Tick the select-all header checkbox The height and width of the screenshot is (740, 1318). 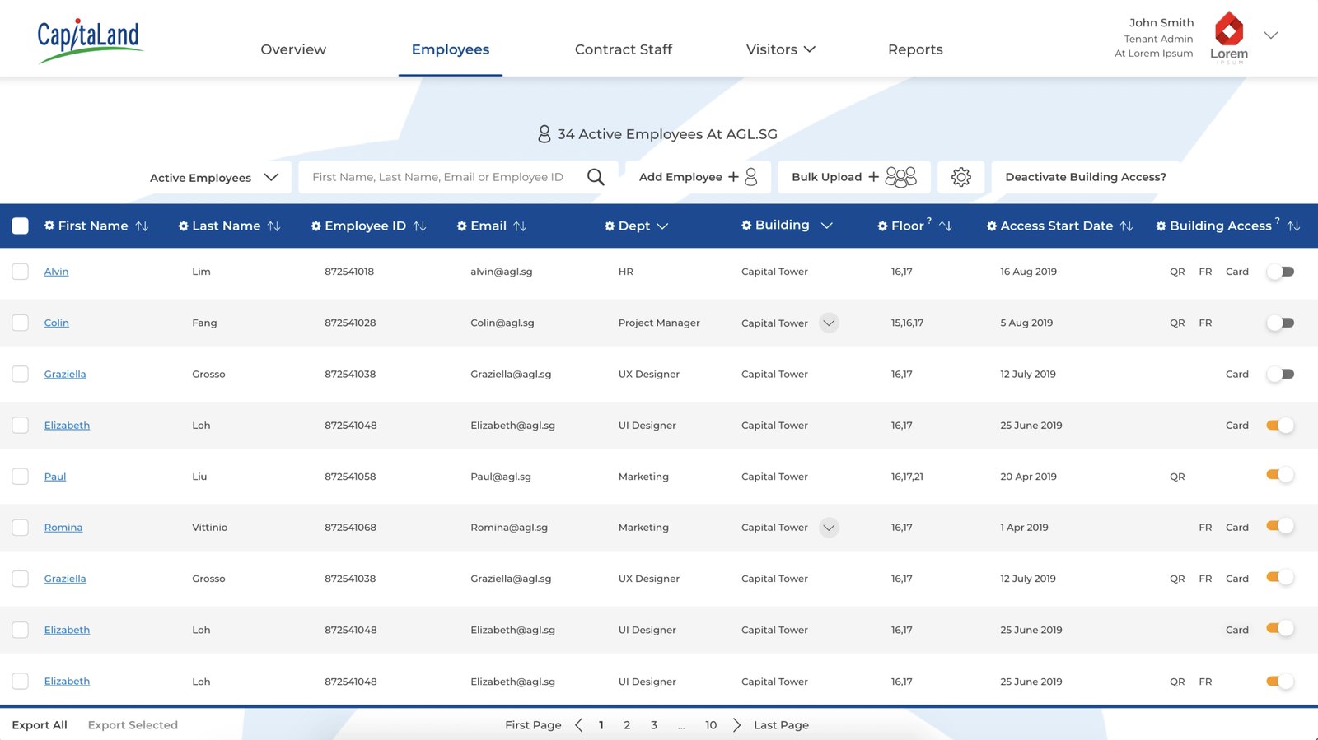point(21,226)
